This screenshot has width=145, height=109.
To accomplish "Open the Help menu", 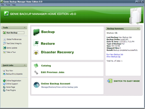I will (14, 5).
